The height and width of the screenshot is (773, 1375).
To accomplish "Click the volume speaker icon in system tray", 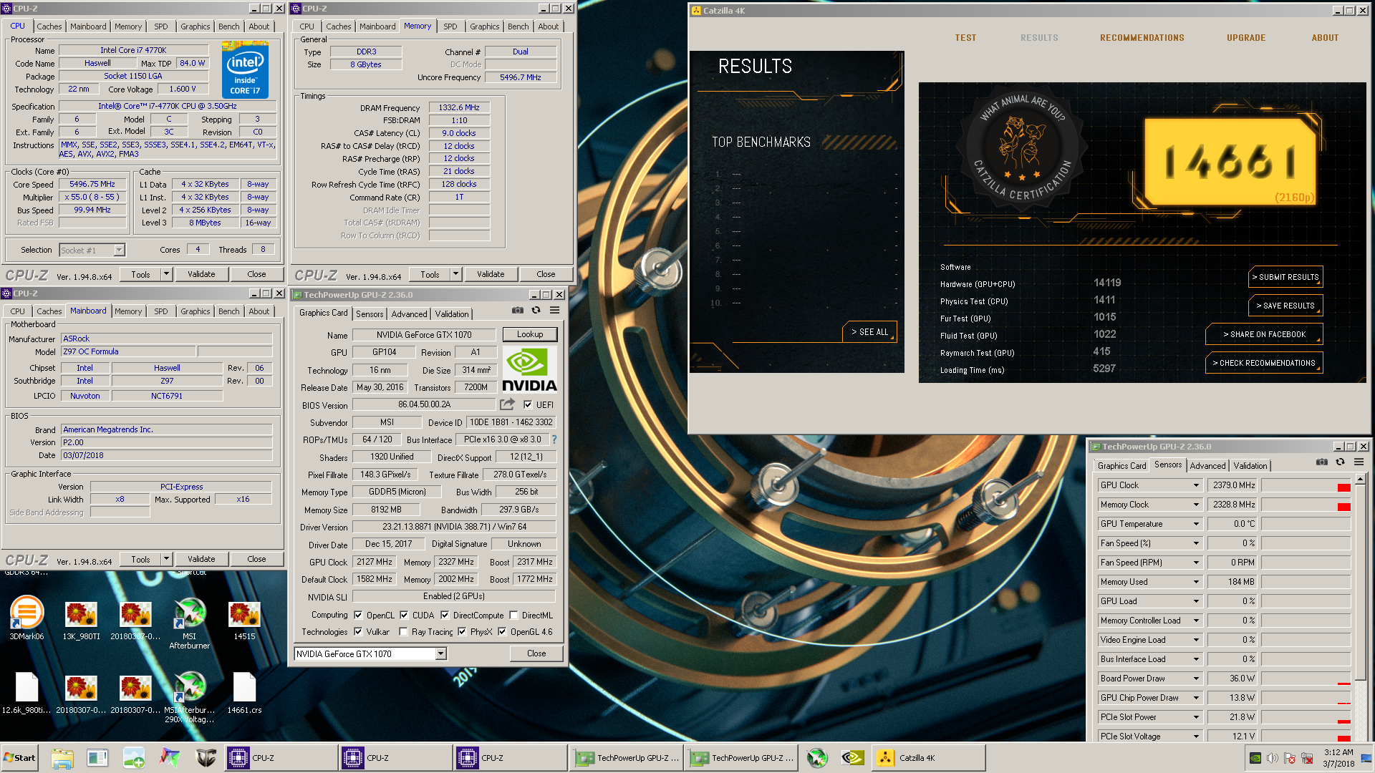I will coord(1273,758).
